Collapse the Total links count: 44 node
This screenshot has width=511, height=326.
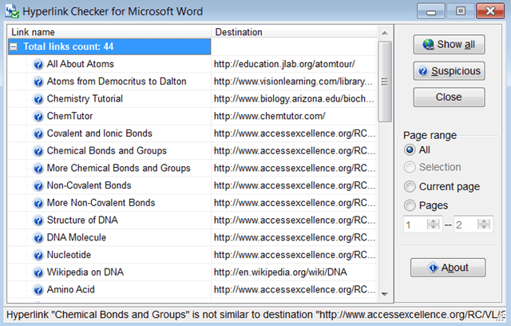(x=14, y=47)
